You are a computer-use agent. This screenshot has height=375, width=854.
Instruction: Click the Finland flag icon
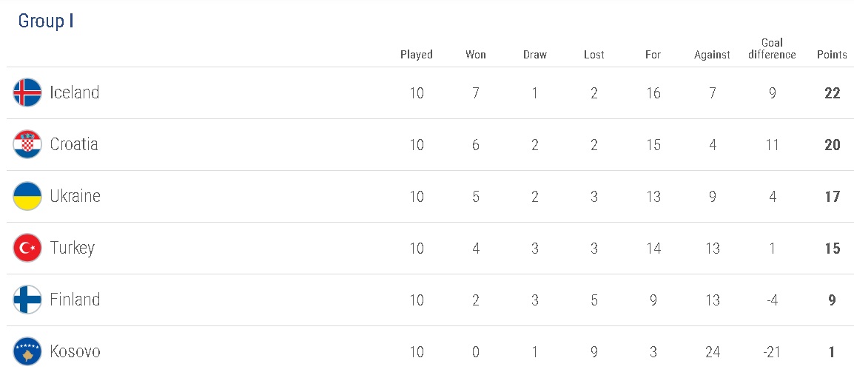pos(27,300)
